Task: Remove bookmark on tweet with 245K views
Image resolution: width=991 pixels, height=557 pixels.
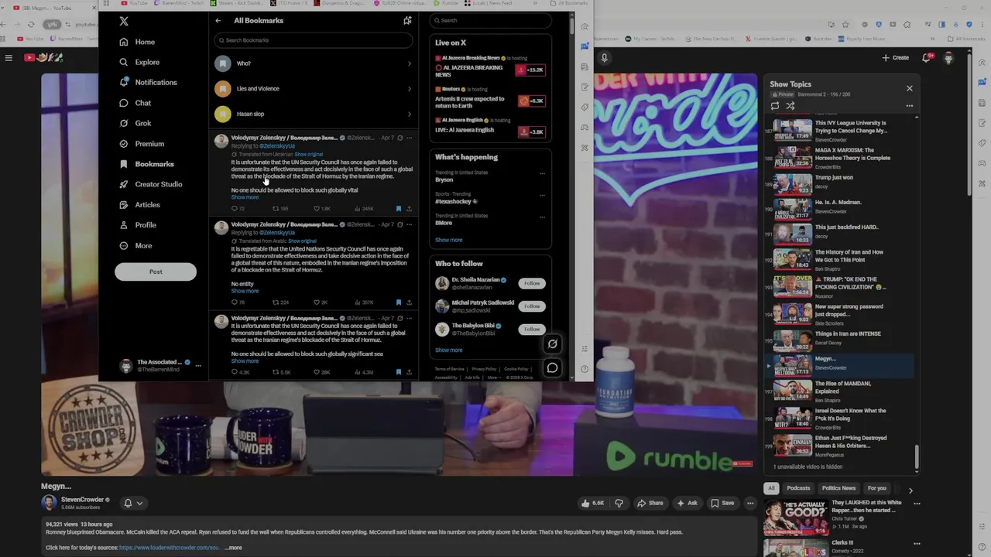Action: pyautogui.click(x=399, y=208)
